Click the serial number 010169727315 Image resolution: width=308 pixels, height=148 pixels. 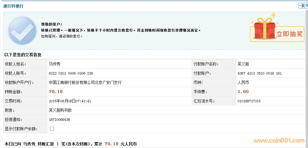[x=249, y=101]
